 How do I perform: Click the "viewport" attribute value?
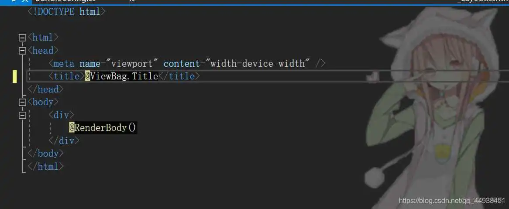[134, 63]
